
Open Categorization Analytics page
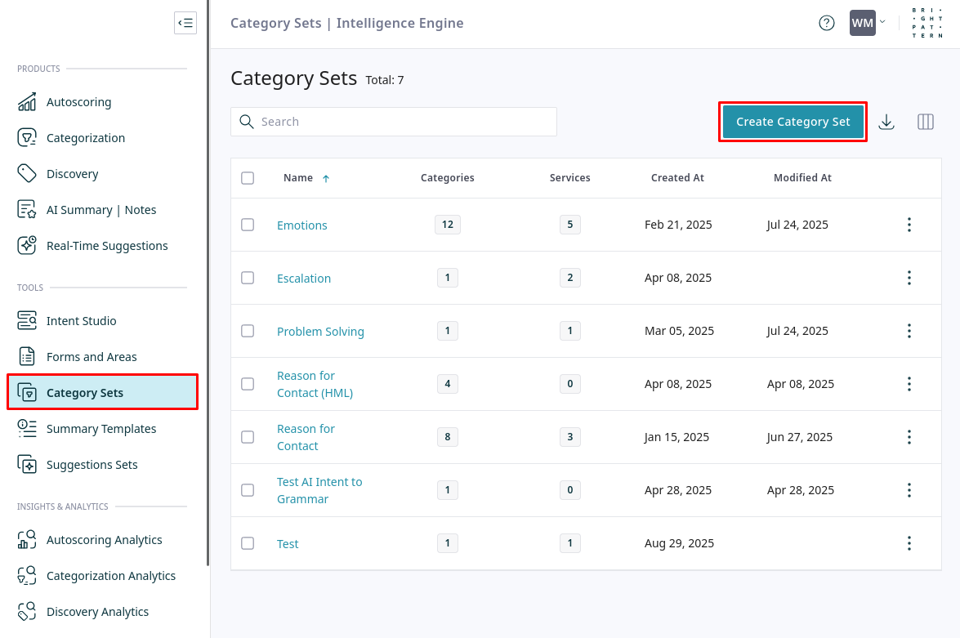[111, 576]
